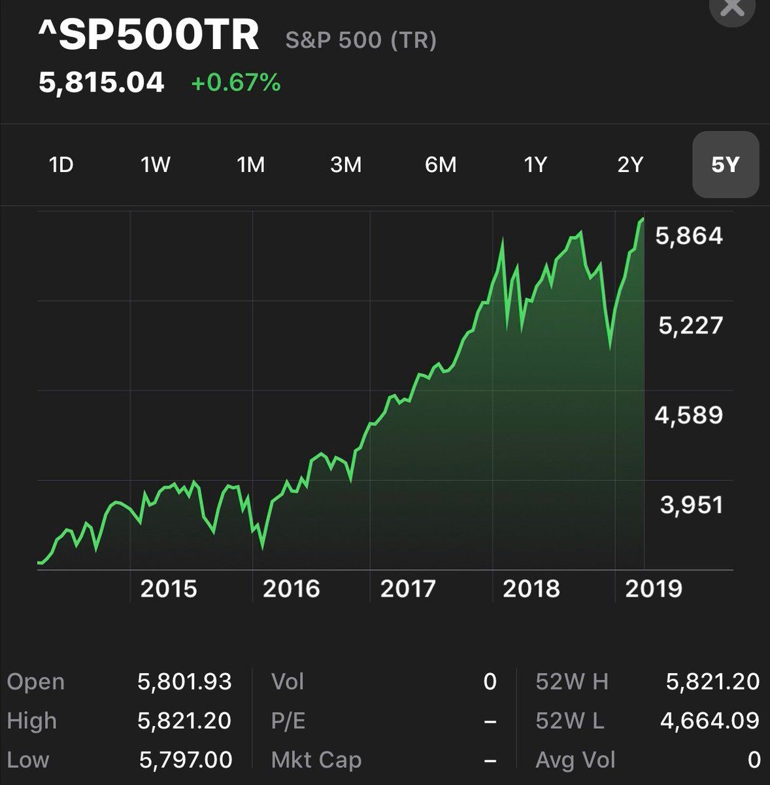This screenshot has height=785, width=770.
Task: Show the 1M chart range
Action: pos(251,165)
